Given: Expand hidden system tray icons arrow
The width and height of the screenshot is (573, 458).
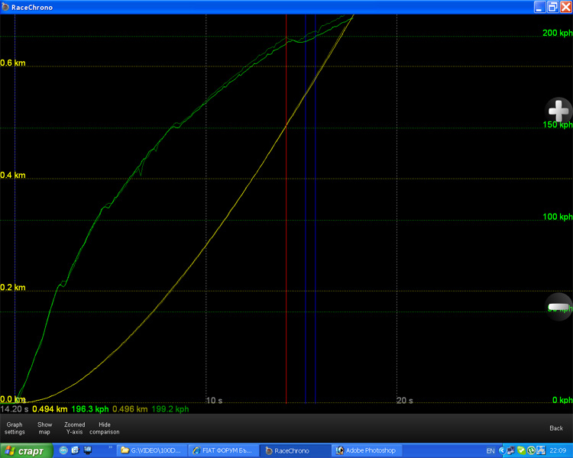Looking at the screenshot, I should point(501,450).
